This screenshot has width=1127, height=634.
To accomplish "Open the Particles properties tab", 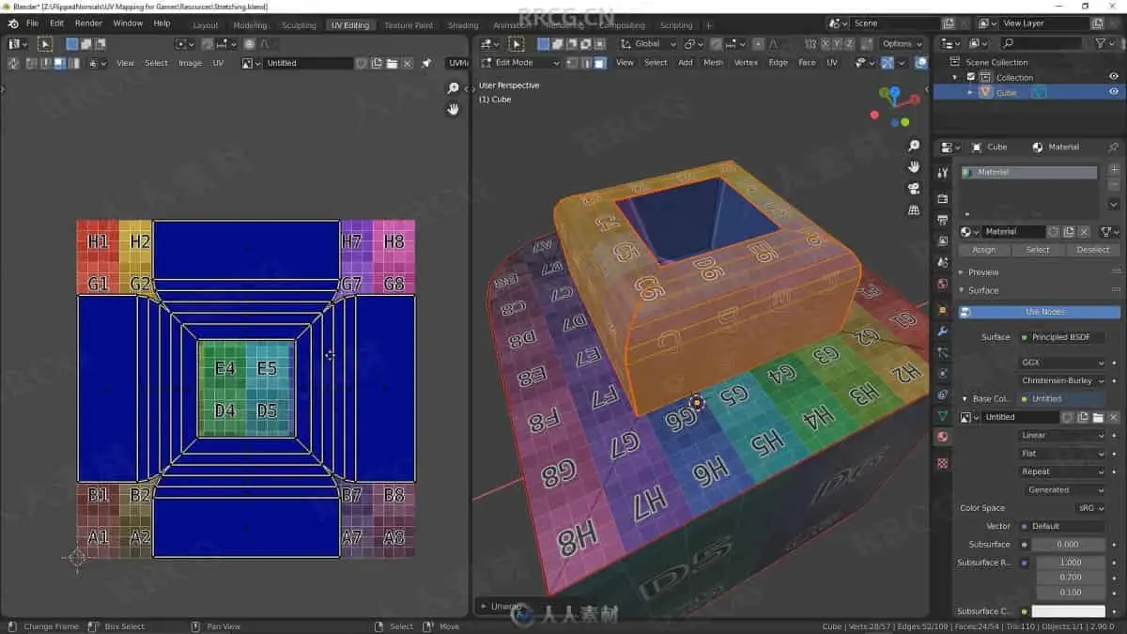I will [943, 352].
